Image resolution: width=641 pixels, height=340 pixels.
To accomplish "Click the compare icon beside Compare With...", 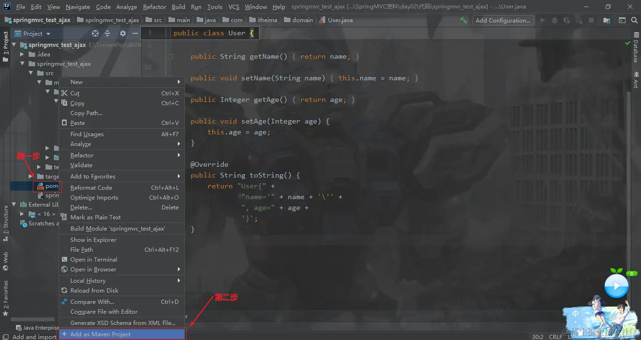I will pyautogui.click(x=64, y=301).
